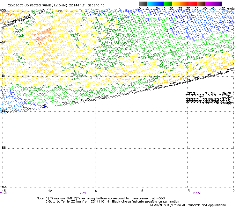
Task: Pick the red 30-35 knots legend swatch
Action: (x=193, y=4)
